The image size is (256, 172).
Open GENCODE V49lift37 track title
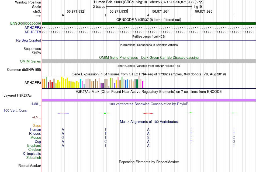149,20
